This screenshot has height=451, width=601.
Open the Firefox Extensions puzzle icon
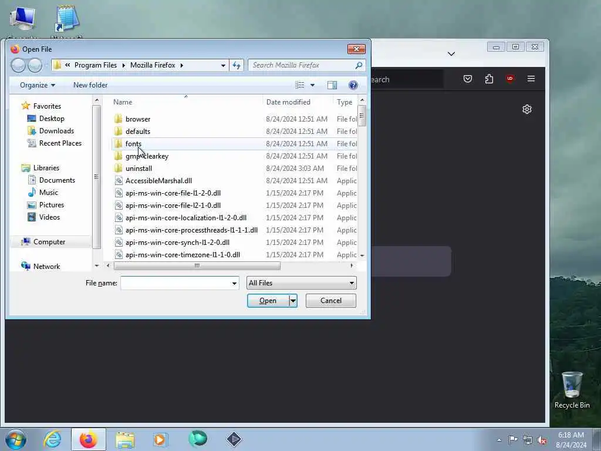pos(489,79)
